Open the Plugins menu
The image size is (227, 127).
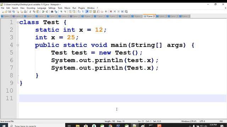pos(82,8)
